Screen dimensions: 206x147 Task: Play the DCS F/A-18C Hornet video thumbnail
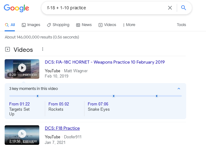point(22,68)
